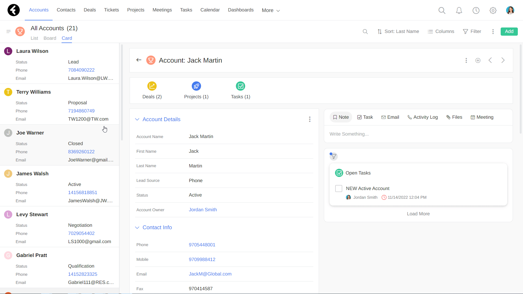Open recent history clock icon

(476, 10)
